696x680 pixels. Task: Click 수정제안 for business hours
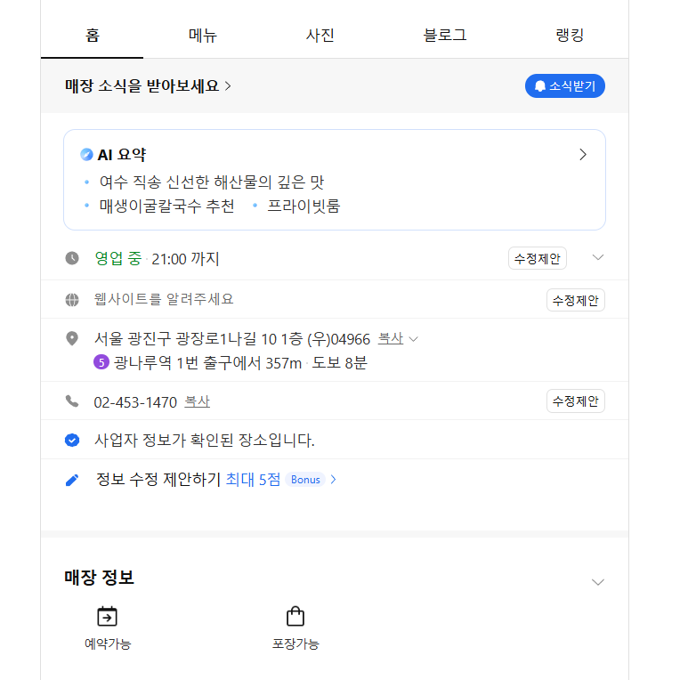pos(537,258)
